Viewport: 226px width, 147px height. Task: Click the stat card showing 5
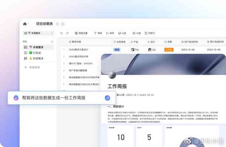tap(149, 136)
